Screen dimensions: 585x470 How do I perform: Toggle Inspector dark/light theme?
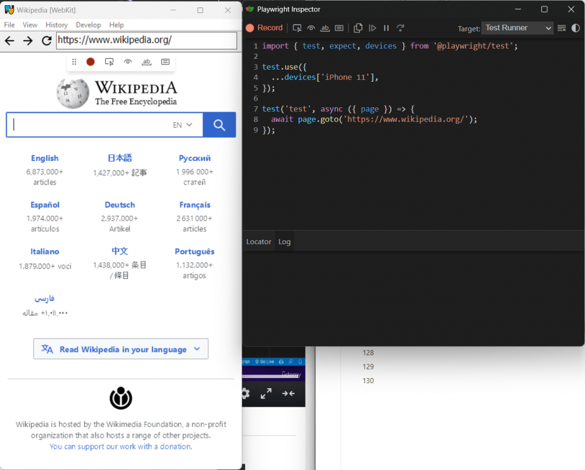tap(576, 28)
